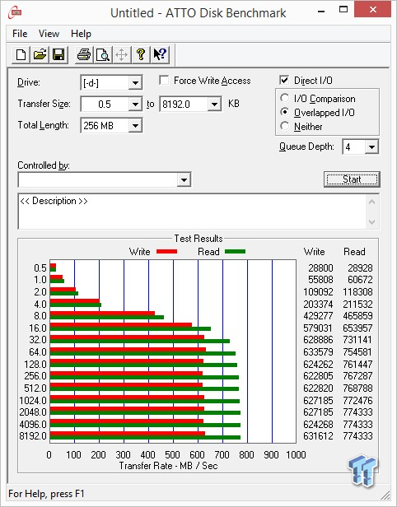The width and height of the screenshot is (397, 507).
Task: Click the read value 465859
Action: point(357,316)
